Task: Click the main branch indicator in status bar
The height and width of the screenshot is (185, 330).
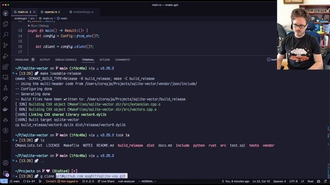Action: click(x=15, y=181)
